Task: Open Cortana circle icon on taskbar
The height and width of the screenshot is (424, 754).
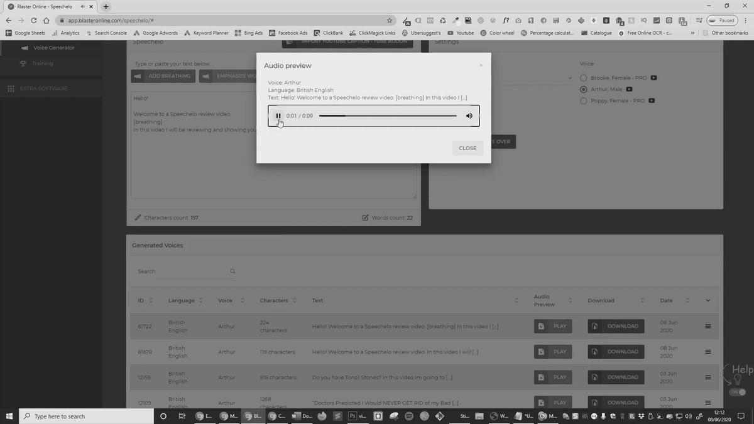Action: (163, 416)
